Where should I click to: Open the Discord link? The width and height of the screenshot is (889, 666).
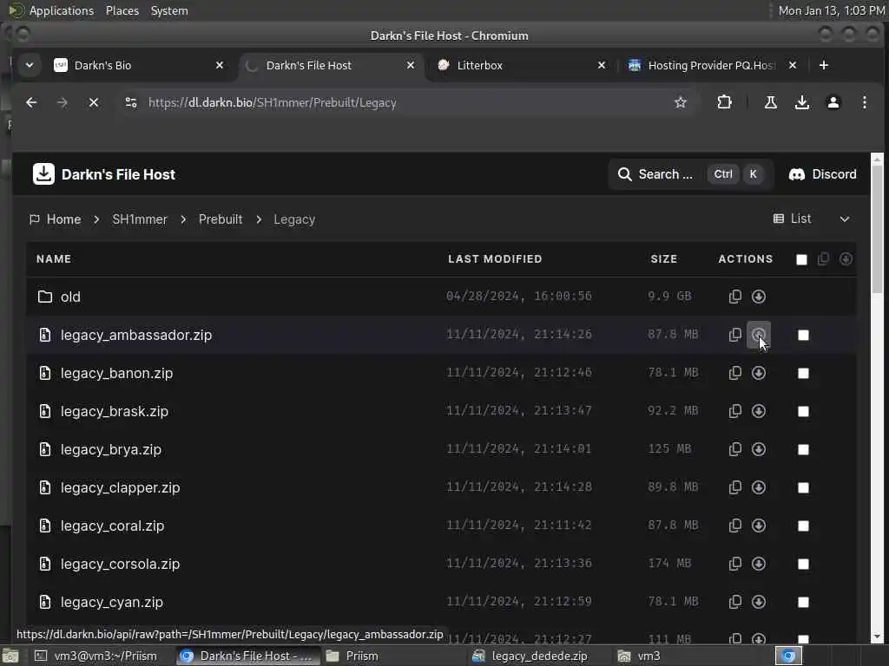pyautogui.click(x=823, y=173)
